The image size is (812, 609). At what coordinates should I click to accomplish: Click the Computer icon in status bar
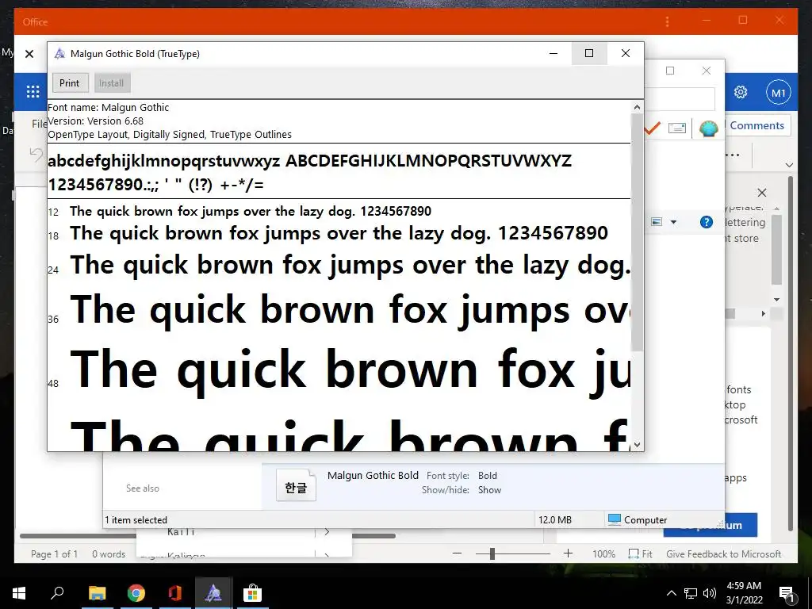click(615, 519)
